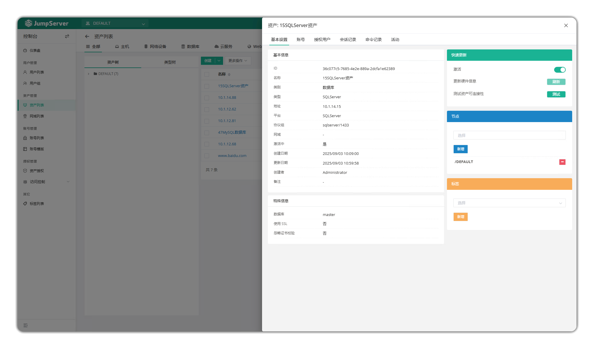
Task: Switch to the 账号 tab
Action: pos(300,40)
